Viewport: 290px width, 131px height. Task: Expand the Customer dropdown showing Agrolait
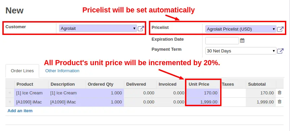pos(98,29)
